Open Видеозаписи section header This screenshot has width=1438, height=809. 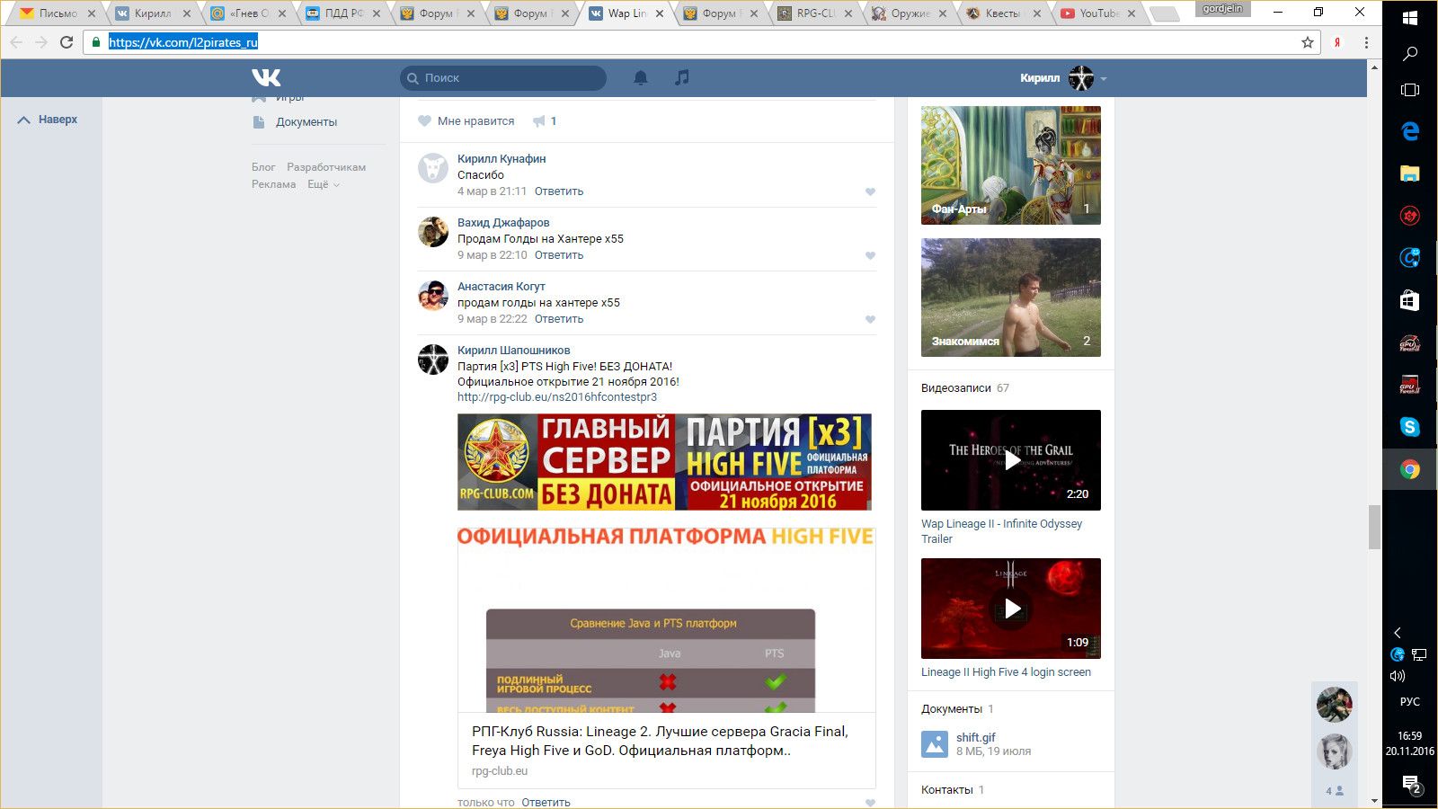click(x=956, y=388)
